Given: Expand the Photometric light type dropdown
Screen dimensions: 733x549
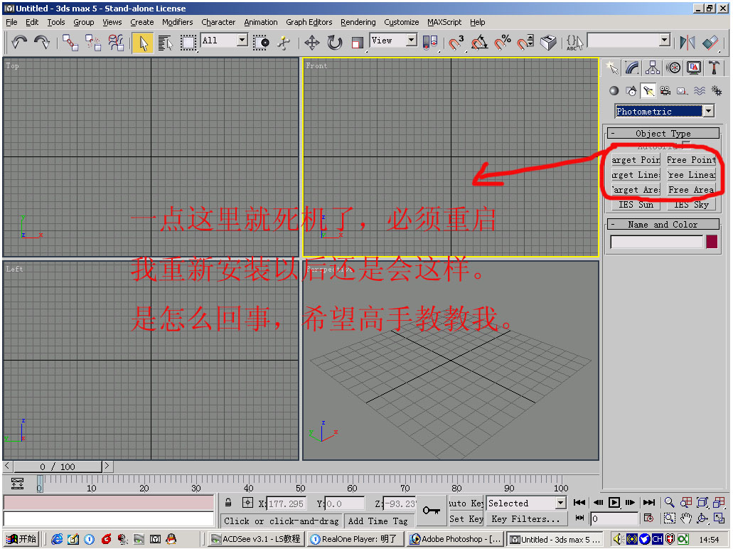Looking at the screenshot, I should [x=708, y=111].
